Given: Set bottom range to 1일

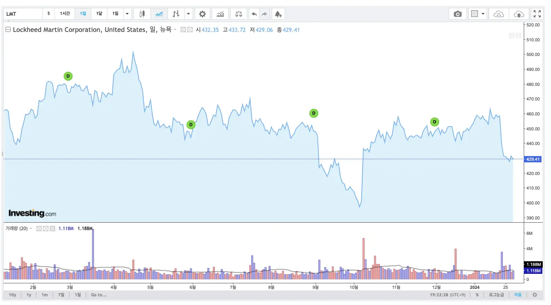Looking at the screenshot, I should point(78,295).
